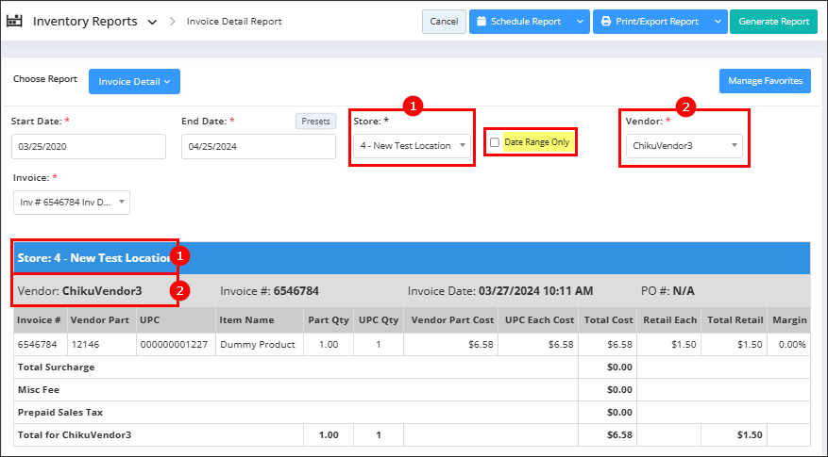
Task: Click the End Date input field
Action: [x=258, y=146]
